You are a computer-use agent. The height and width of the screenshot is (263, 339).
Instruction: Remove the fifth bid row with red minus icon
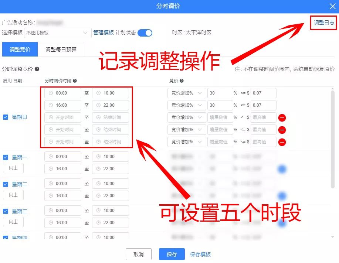tap(282, 141)
